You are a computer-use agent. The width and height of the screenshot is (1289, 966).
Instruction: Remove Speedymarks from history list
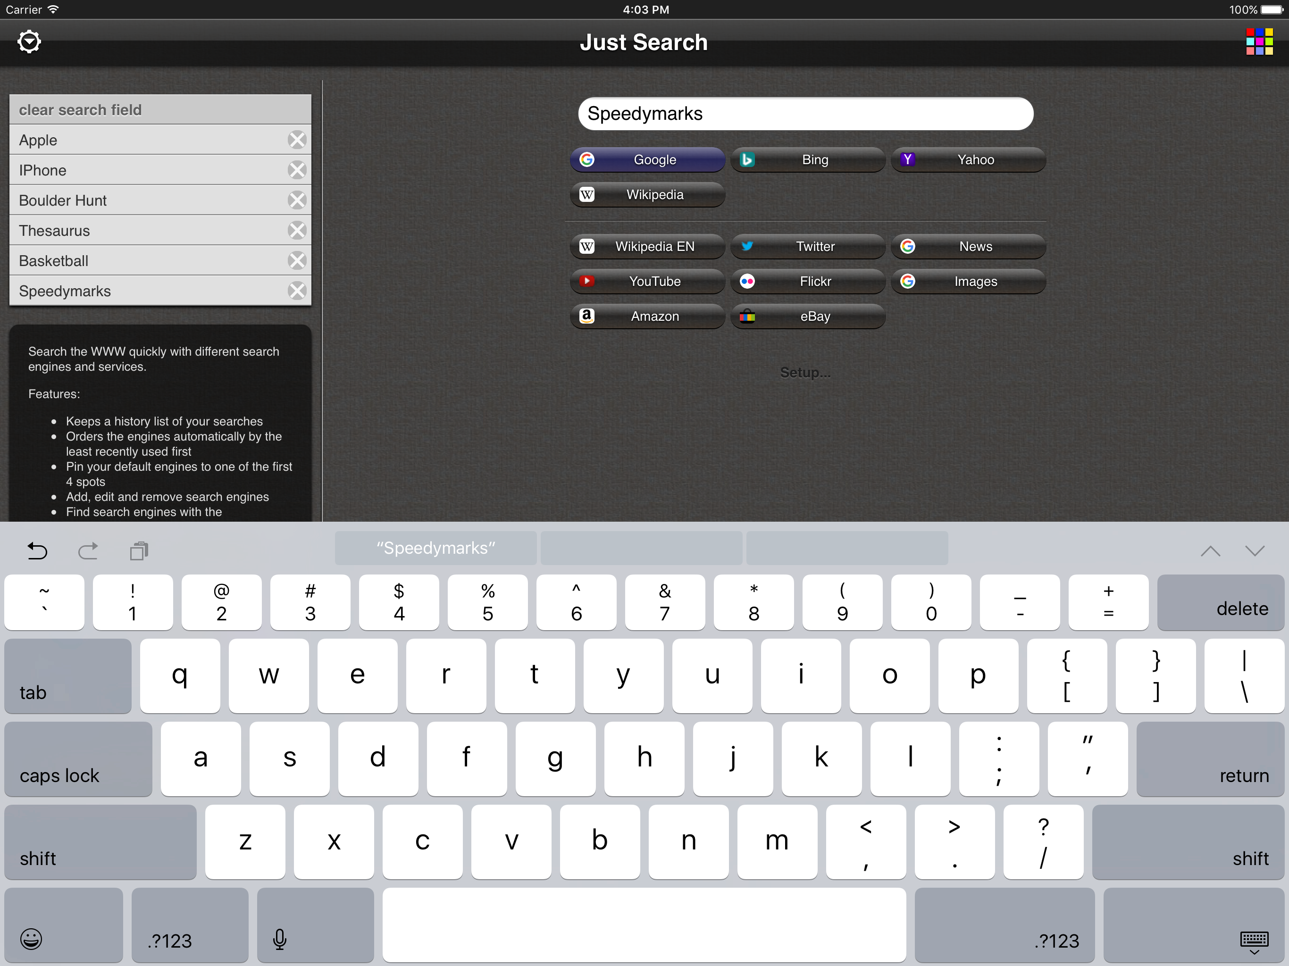point(297,291)
